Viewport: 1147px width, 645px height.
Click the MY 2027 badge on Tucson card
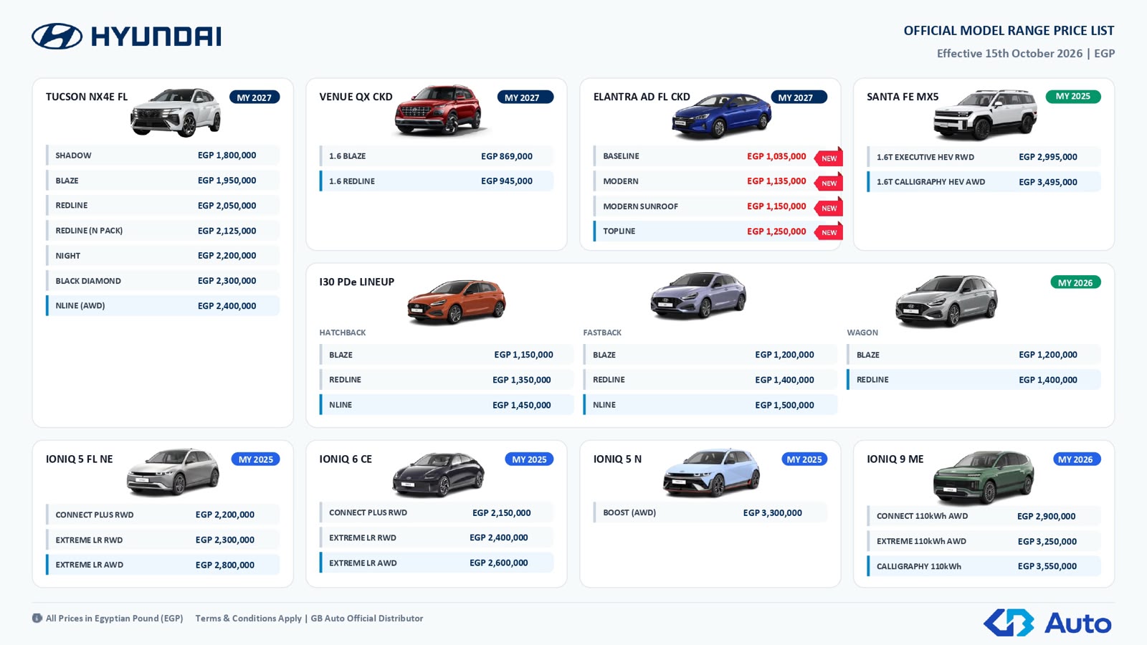click(254, 97)
